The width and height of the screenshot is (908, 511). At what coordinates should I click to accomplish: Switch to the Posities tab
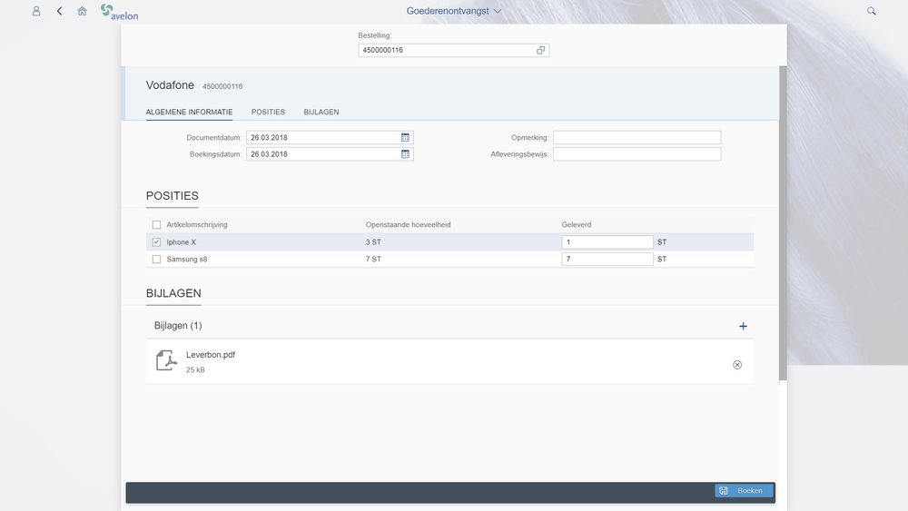[268, 113]
